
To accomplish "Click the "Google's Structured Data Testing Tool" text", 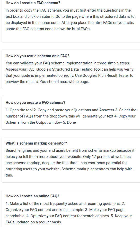I will point(68,69).
